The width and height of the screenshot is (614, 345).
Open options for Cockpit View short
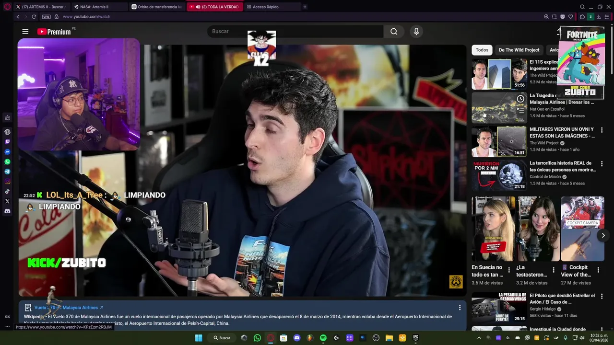coord(598,270)
